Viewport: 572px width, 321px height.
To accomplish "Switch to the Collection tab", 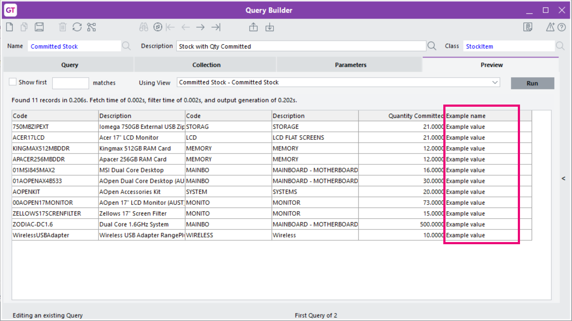I will pyautogui.click(x=206, y=65).
